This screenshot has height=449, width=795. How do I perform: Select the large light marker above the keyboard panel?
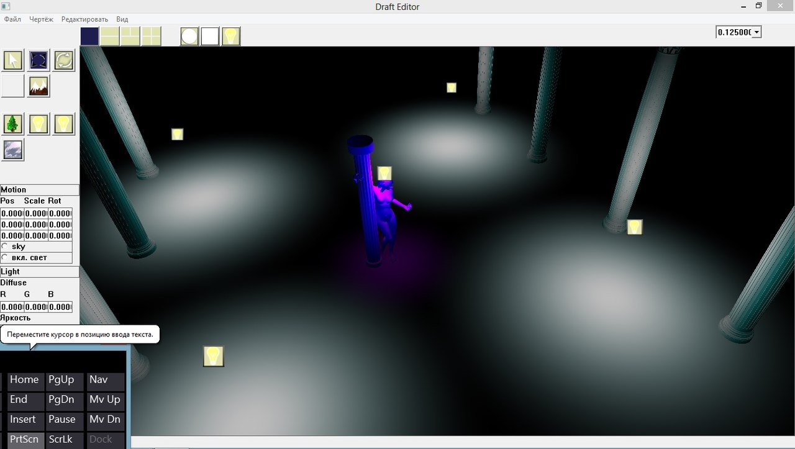[214, 356]
